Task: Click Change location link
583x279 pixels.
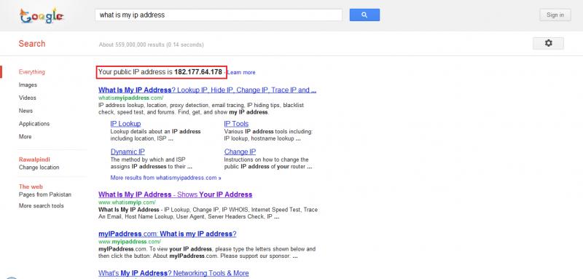Action: [39, 167]
